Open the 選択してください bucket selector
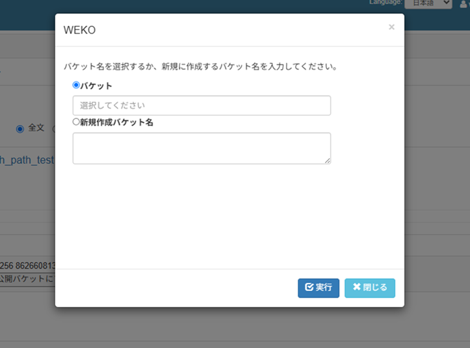470x348 pixels. tap(202, 105)
